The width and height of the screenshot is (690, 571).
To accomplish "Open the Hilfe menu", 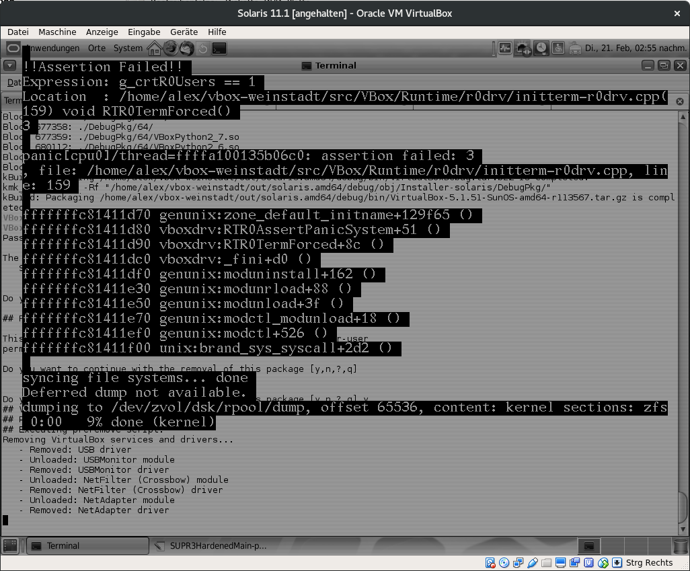I will [217, 32].
